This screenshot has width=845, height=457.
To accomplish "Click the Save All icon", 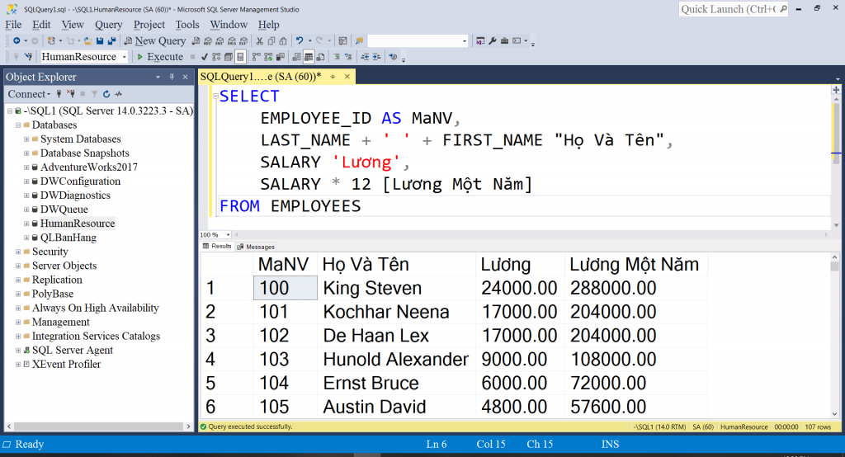I will [x=111, y=41].
